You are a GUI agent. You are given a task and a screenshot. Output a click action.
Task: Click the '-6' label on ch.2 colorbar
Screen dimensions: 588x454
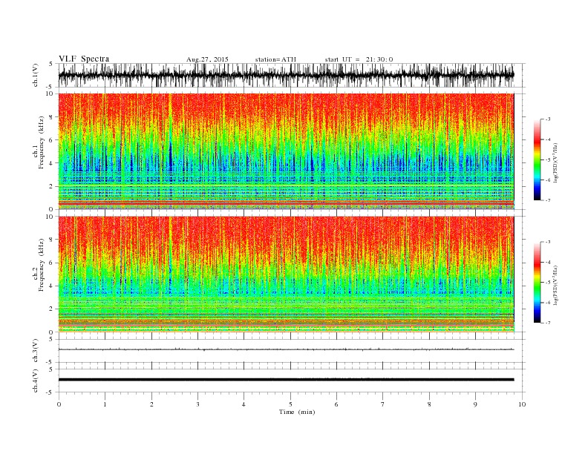point(548,303)
